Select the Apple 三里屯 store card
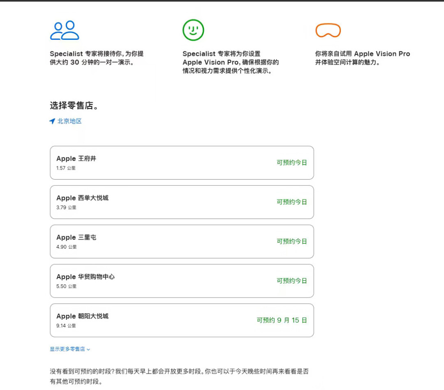Screen dimensions: 444x390 click(182, 241)
